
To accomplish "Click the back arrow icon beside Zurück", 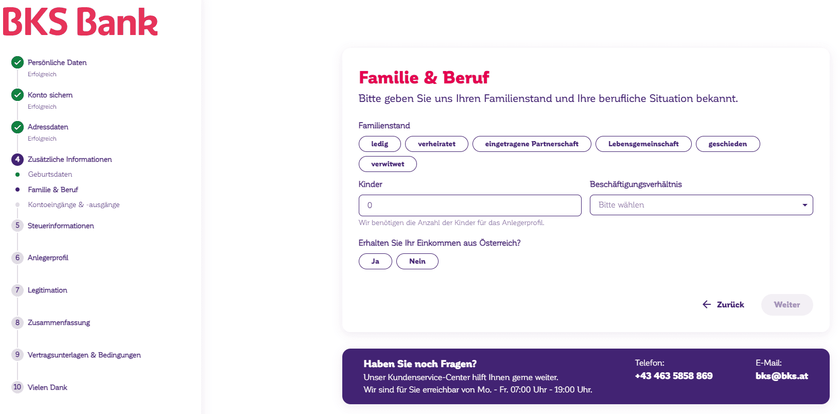I will pyautogui.click(x=707, y=304).
